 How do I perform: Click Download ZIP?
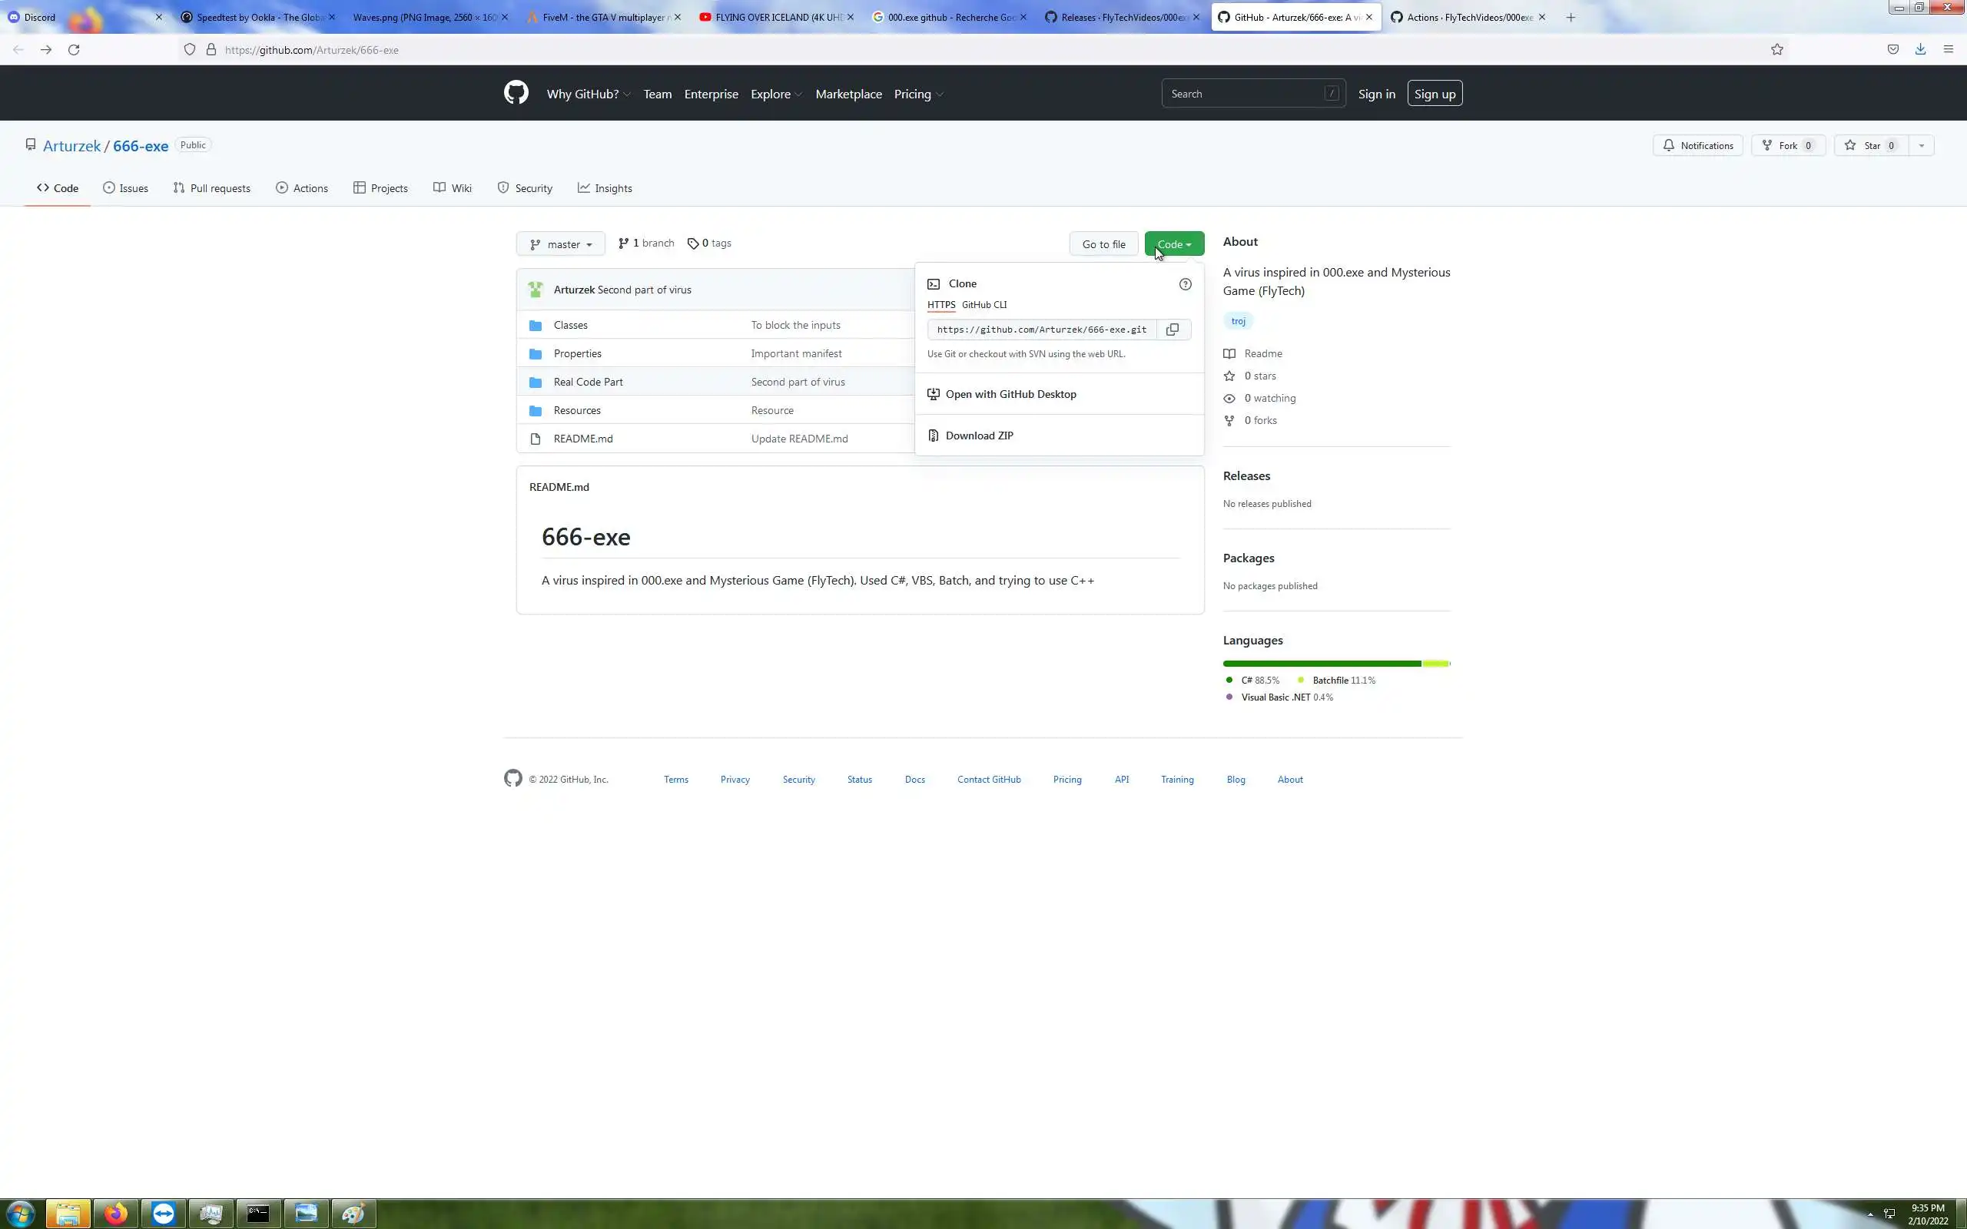click(x=979, y=436)
